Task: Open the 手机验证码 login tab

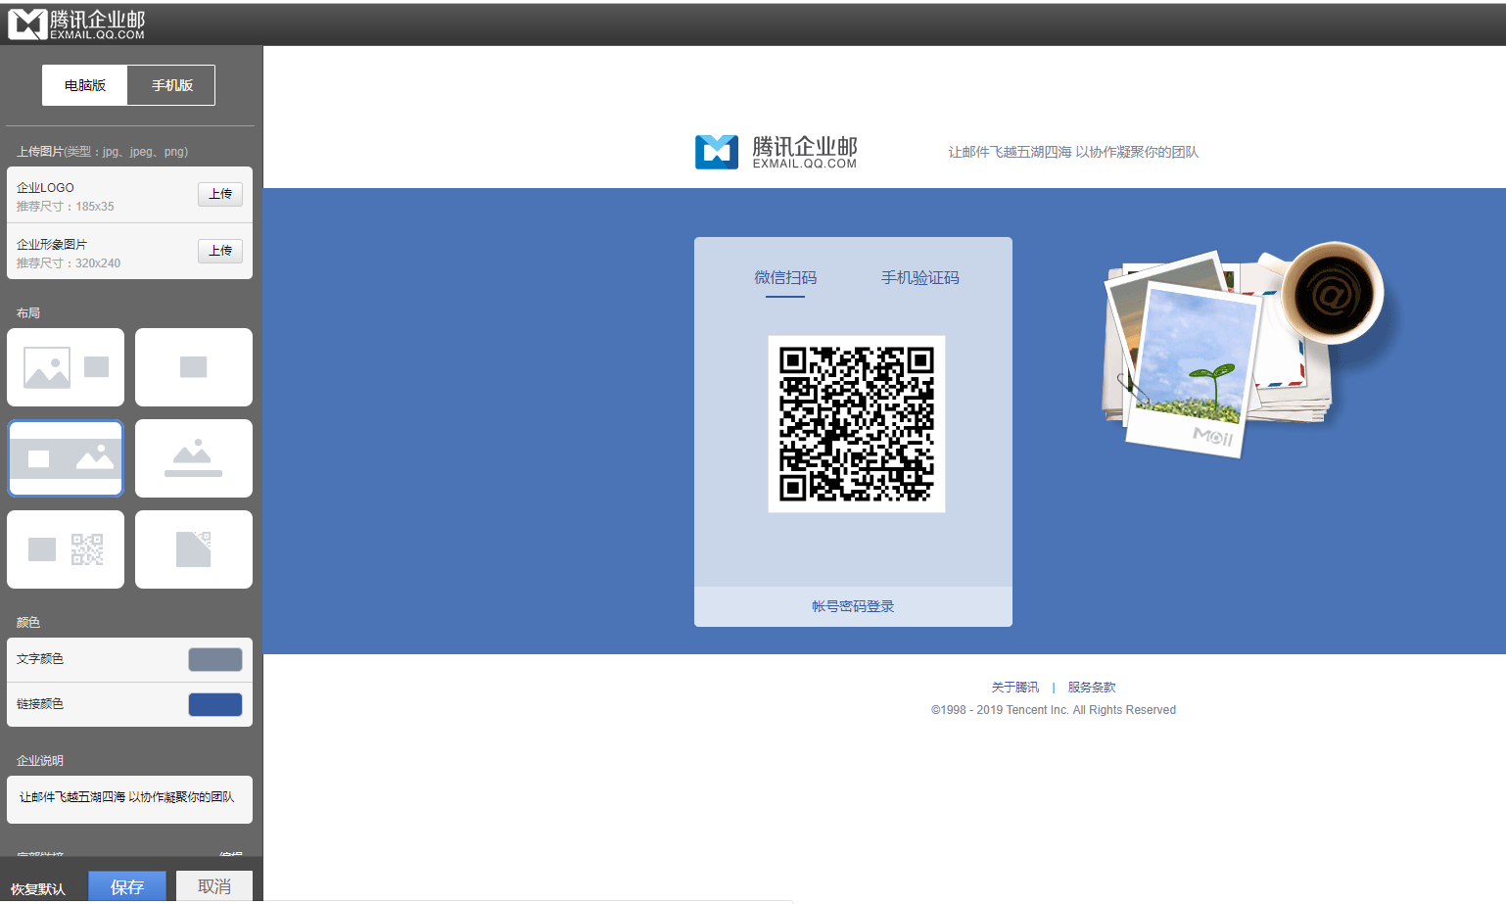Action: 919,278
